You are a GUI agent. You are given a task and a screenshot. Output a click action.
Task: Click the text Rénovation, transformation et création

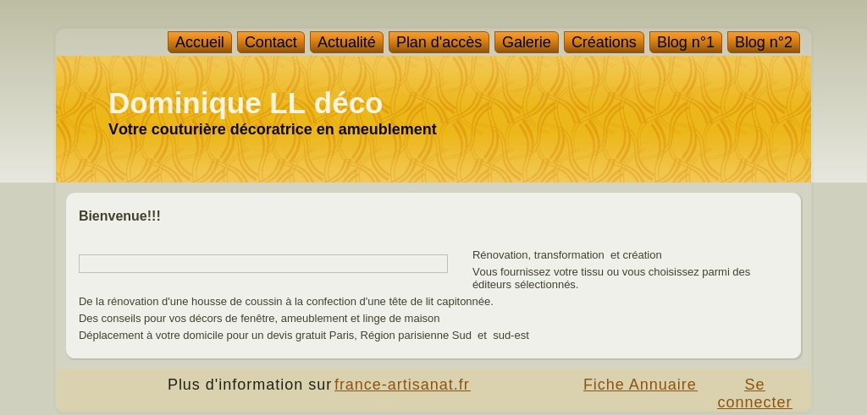(566, 255)
